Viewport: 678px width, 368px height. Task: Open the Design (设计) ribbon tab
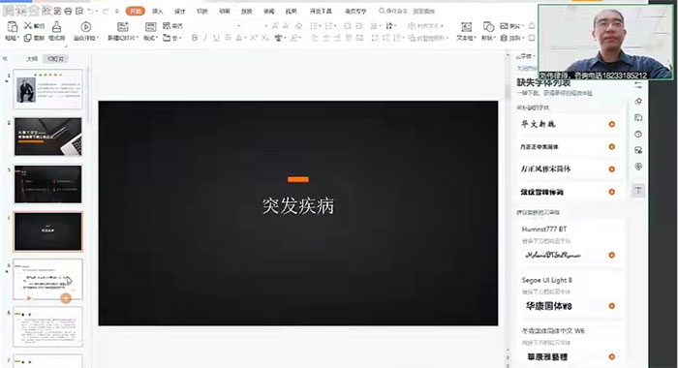click(180, 12)
